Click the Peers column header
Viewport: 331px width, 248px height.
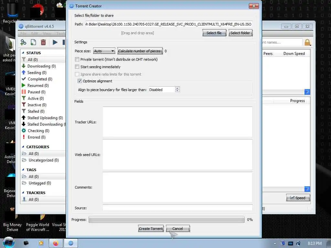(268, 54)
